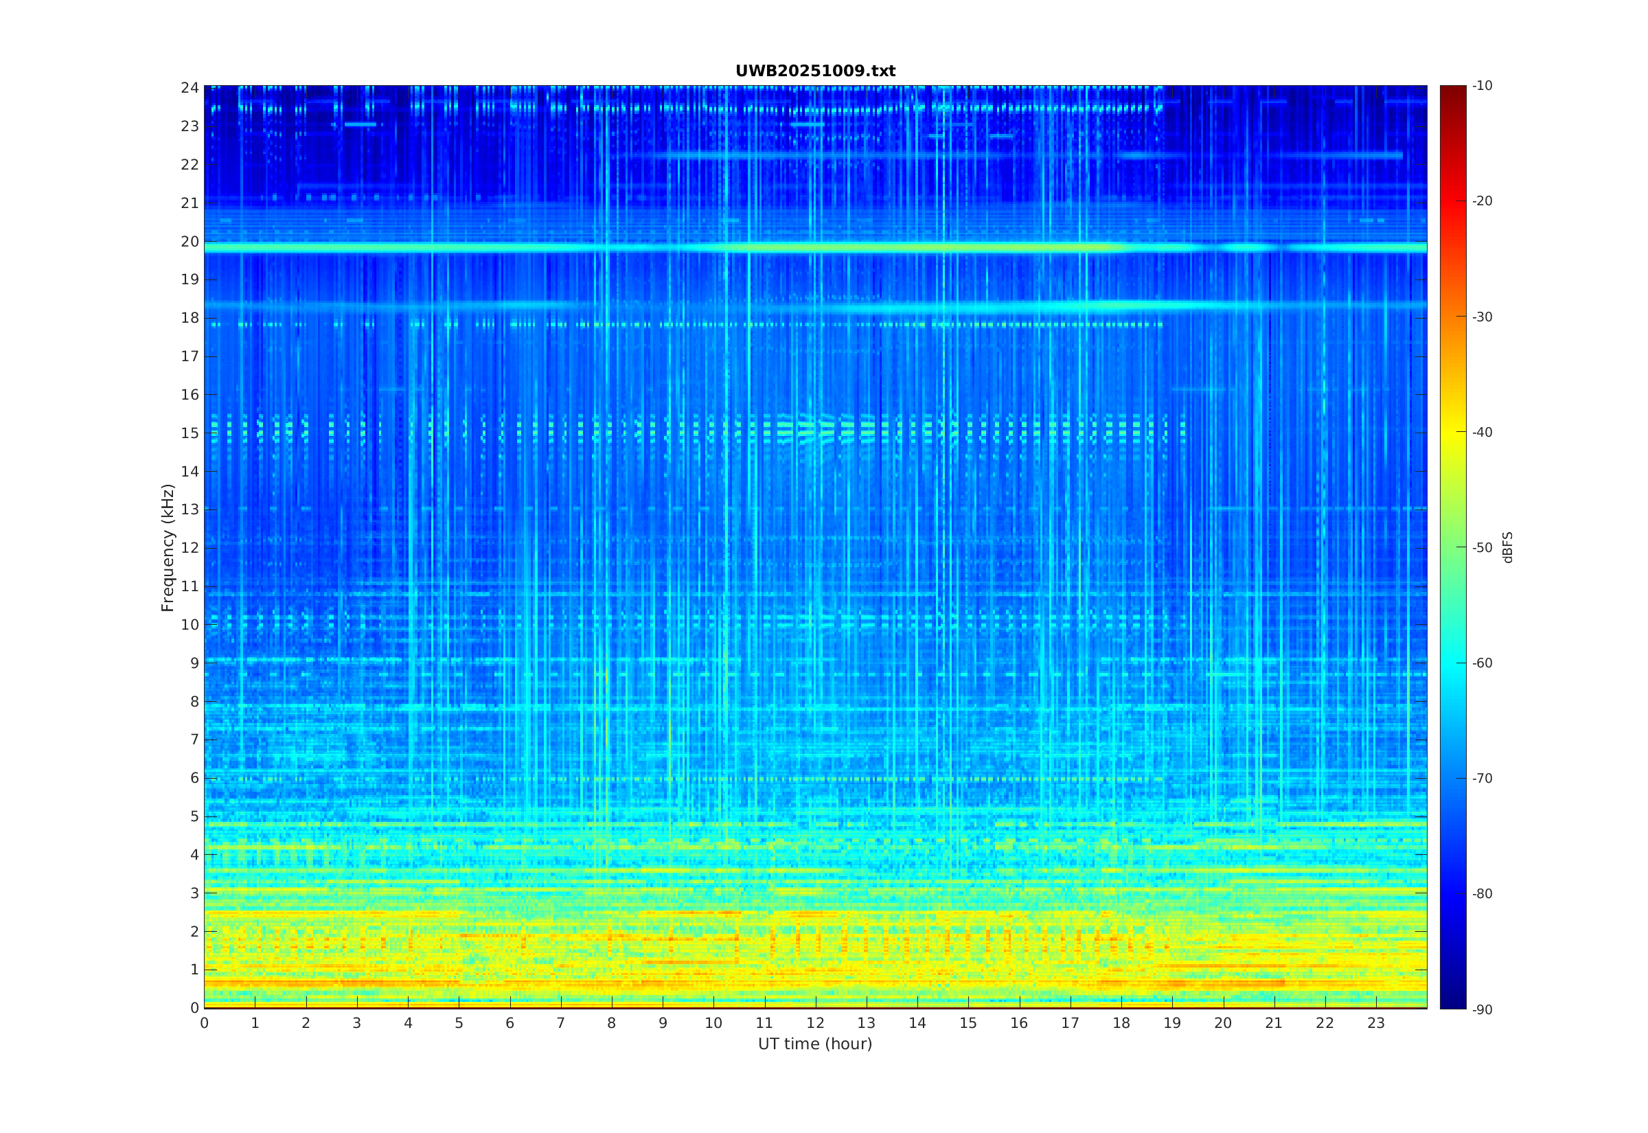Click the -90 colorbar tick label

[x=1482, y=1009]
